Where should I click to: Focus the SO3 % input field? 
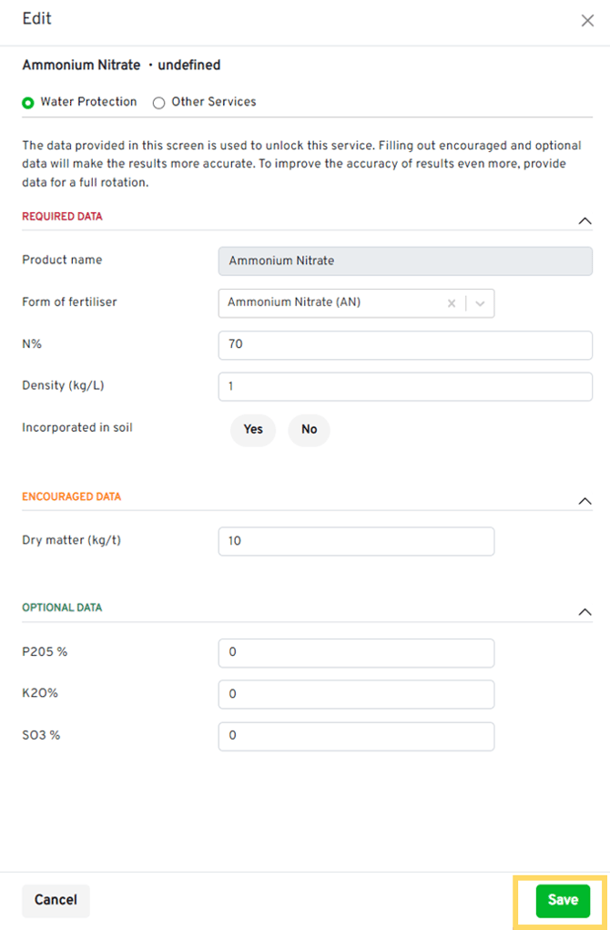pyautogui.click(x=356, y=736)
